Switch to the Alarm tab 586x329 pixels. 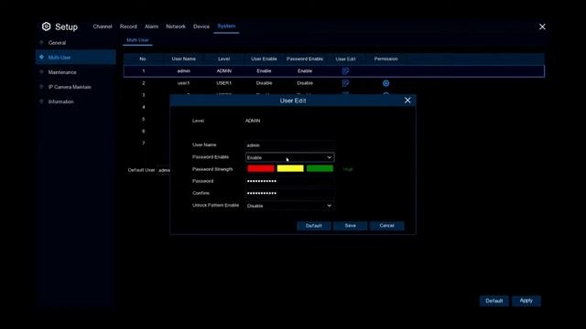pyautogui.click(x=151, y=27)
